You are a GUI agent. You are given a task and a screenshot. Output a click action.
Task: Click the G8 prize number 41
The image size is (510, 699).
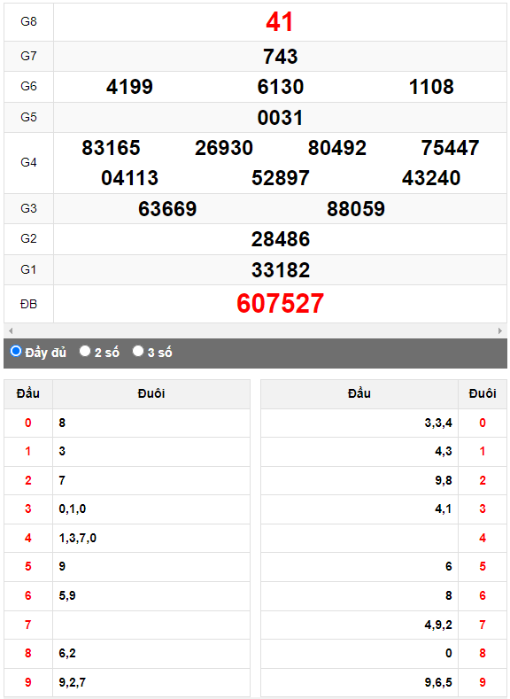coord(280,21)
